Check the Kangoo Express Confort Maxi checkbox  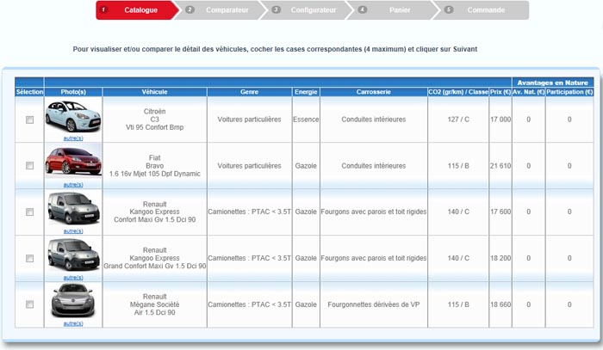click(x=29, y=212)
